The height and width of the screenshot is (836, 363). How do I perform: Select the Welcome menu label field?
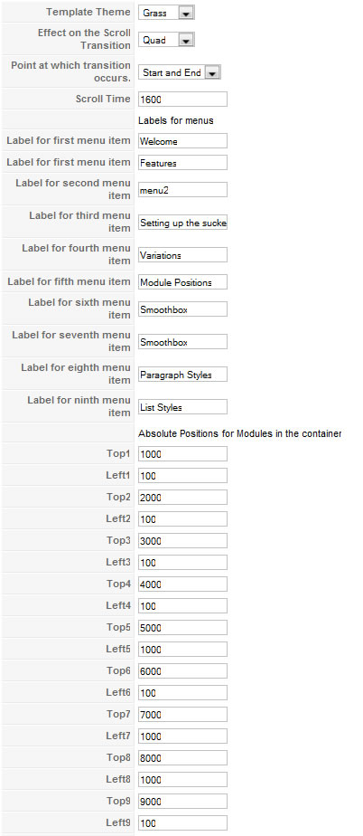tap(182, 141)
